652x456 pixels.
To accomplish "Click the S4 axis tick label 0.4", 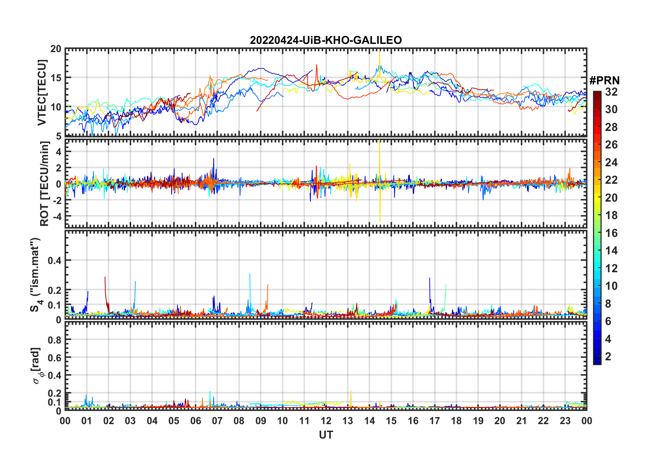I will [55, 261].
